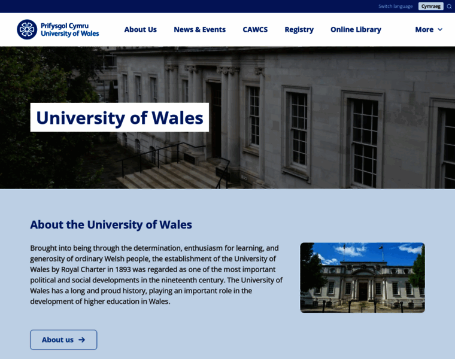Select Registry in the navigation bar

tap(299, 29)
